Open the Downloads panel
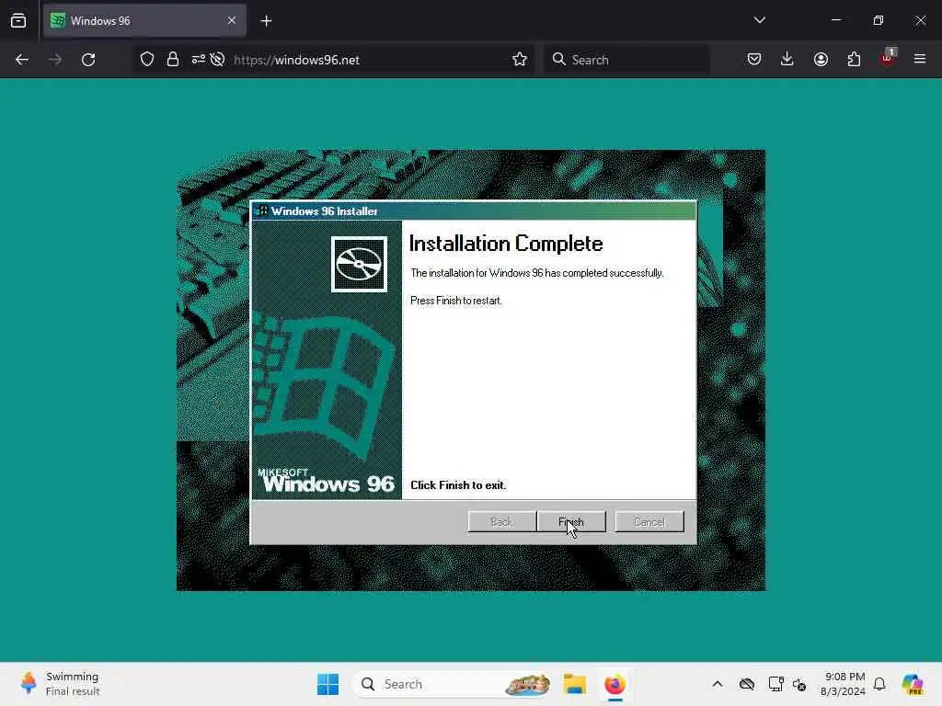 click(x=787, y=60)
